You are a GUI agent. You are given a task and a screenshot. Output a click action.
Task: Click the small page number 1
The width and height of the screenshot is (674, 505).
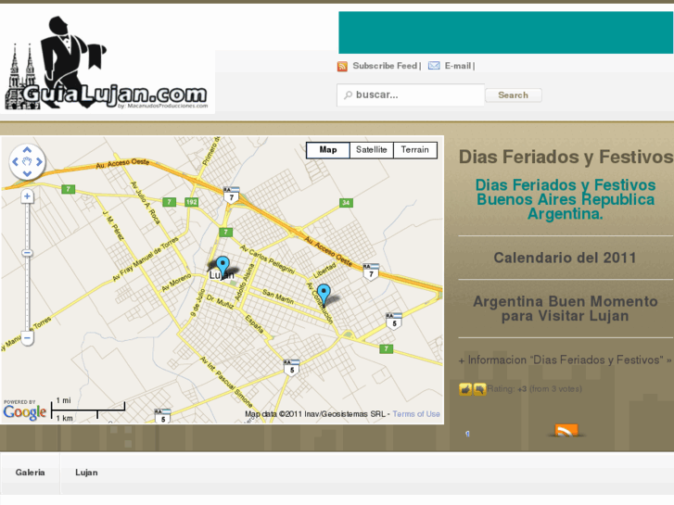[467, 434]
